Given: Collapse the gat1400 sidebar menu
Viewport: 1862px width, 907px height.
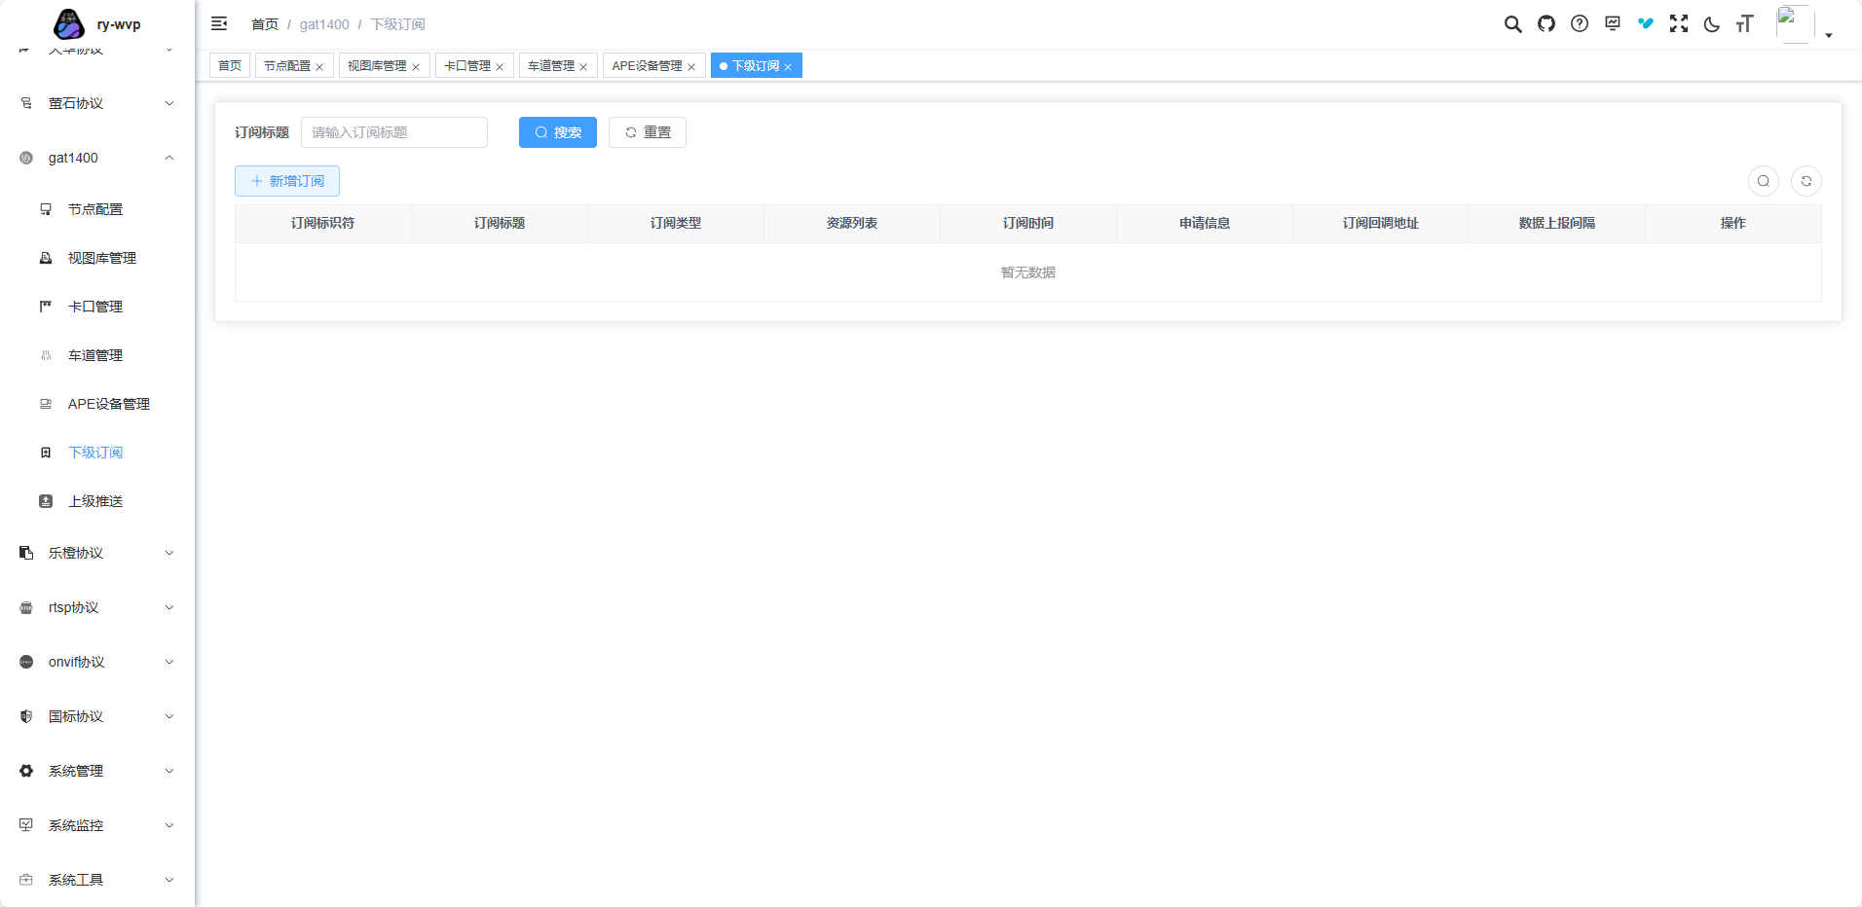Looking at the screenshot, I should (97, 158).
